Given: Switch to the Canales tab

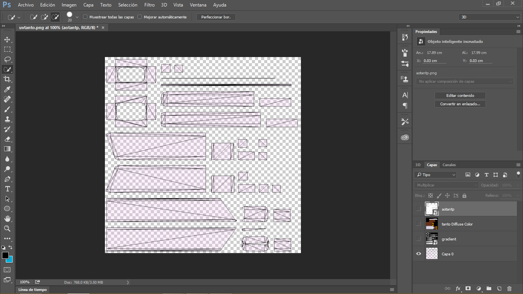Looking at the screenshot, I should pos(449,165).
